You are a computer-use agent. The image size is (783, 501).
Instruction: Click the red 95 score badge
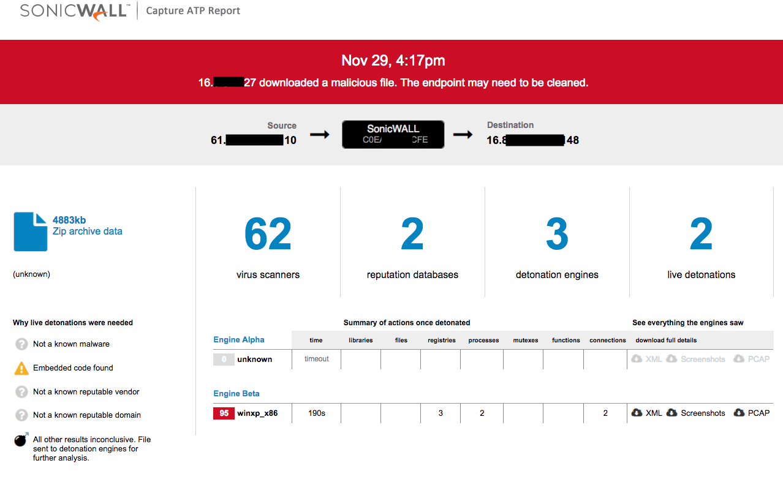coord(224,413)
